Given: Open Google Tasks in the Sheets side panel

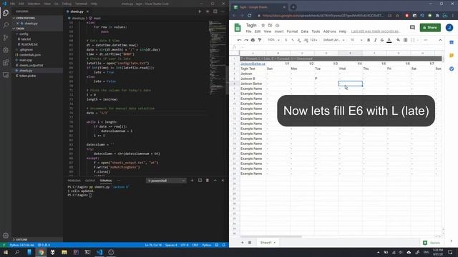Looking at the screenshot, I should click(452, 69).
